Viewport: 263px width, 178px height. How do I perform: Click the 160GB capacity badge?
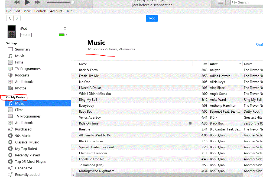(x=26, y=35)
